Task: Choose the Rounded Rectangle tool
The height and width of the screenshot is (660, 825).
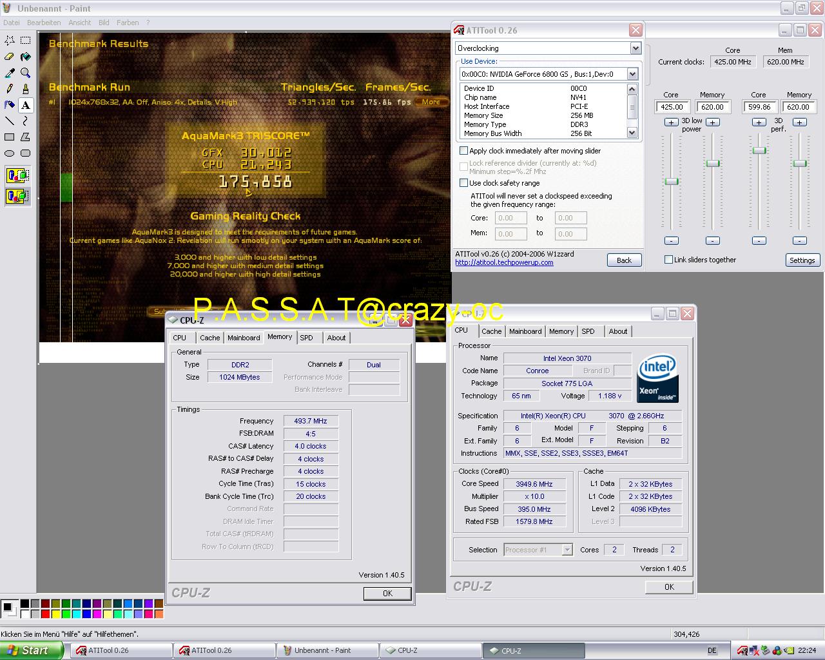Action: point(26,153)
